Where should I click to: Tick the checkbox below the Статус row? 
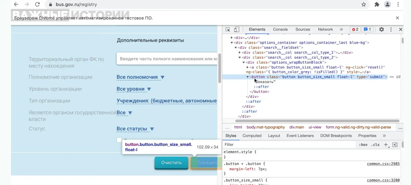[119, 140]
